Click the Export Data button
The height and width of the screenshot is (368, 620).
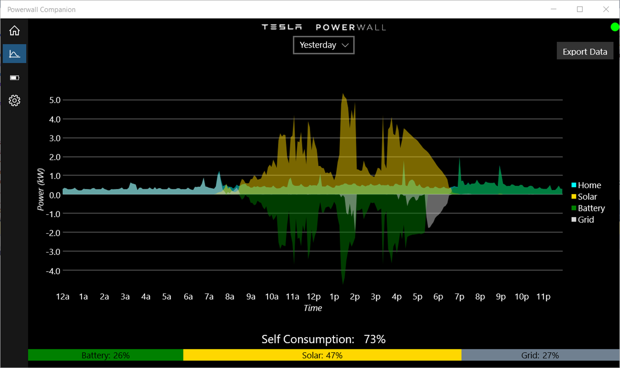click(x=585, y=51)
